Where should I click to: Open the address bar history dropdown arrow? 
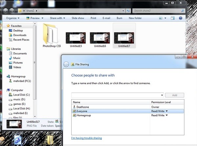pyautogui.click(x=123, y=11)
